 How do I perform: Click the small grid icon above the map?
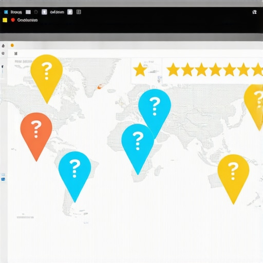tap(16, 53)
